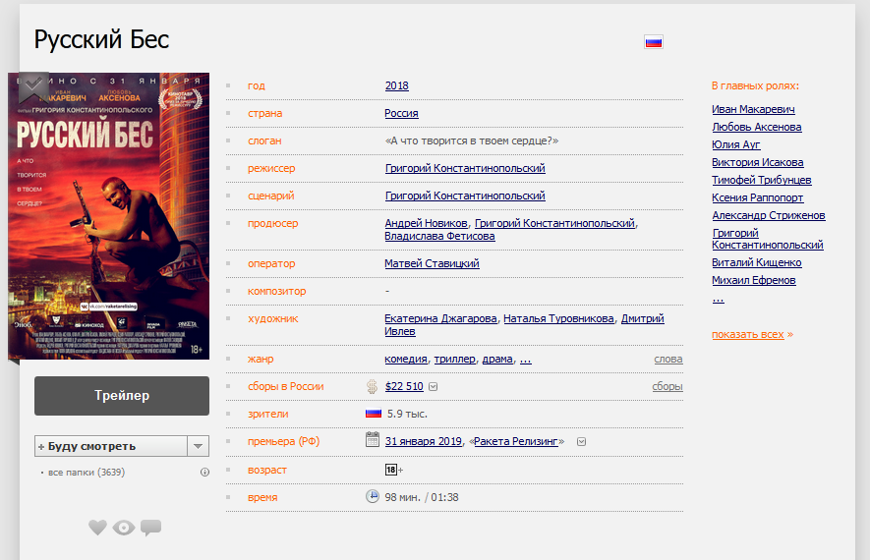The image size is (870, 560).
Task: Open the показать всех cast link
Action: point(747,334)
